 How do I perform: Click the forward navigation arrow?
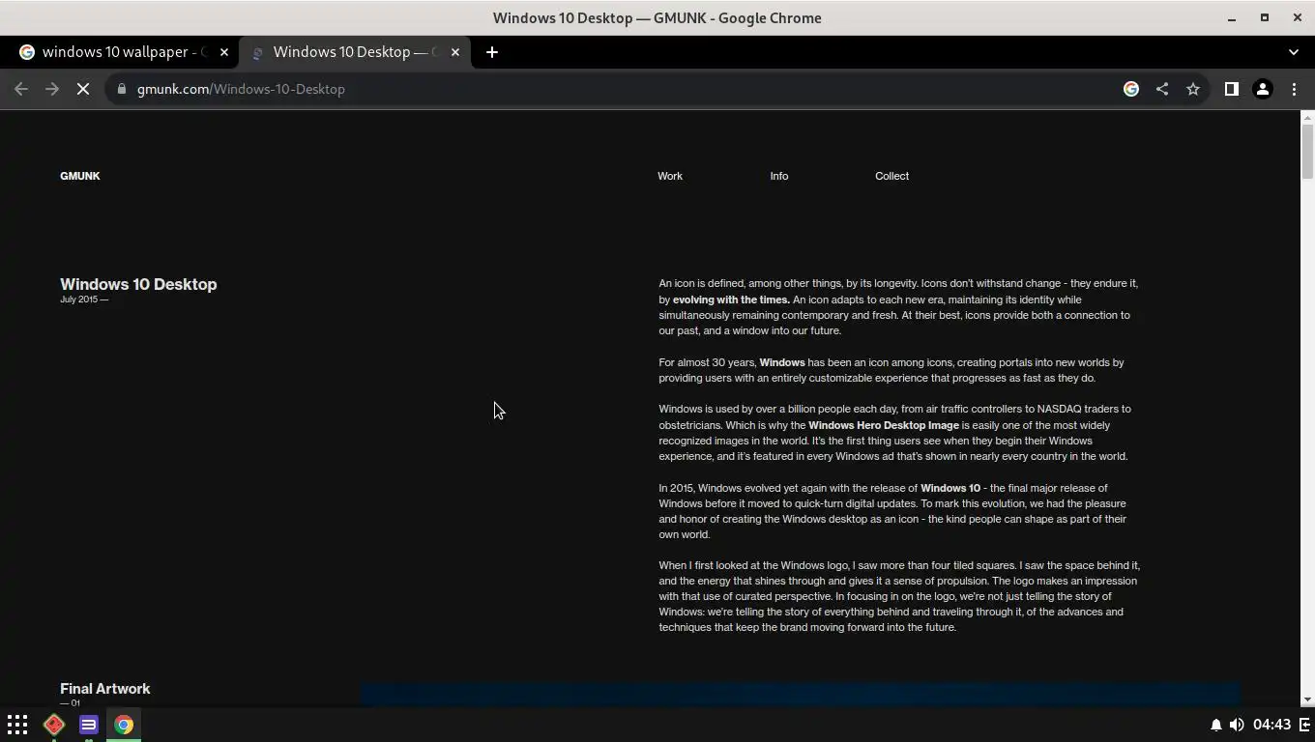point(52,89)
